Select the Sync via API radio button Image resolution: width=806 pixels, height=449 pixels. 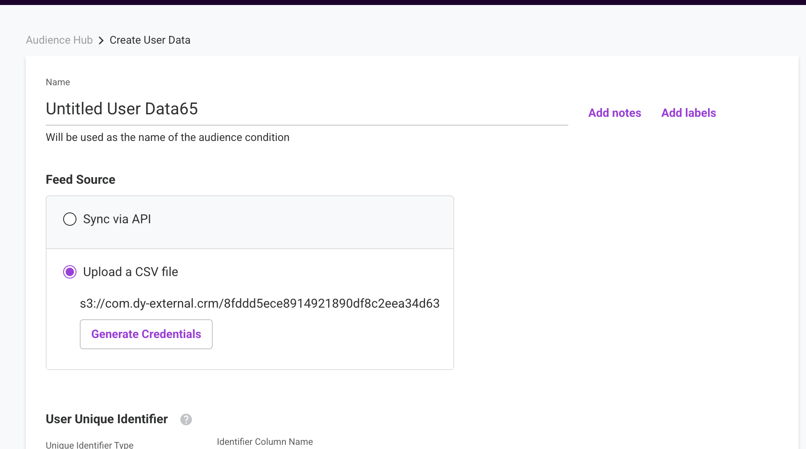[x=70, y=219]
